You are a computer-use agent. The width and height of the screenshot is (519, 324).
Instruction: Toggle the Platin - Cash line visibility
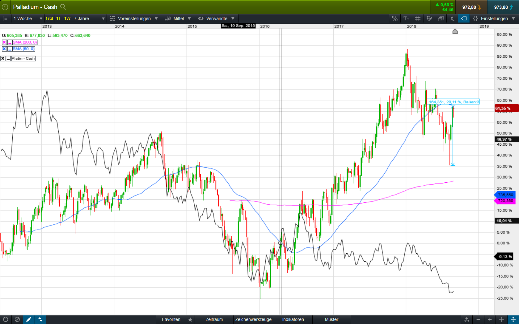(8, 58)
